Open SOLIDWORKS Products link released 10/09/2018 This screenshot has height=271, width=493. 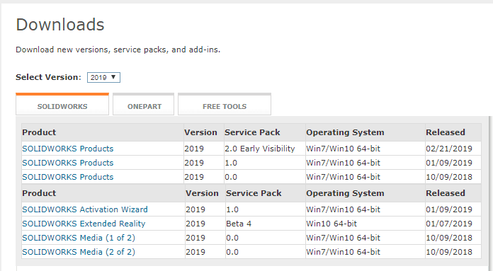(67, 177)
